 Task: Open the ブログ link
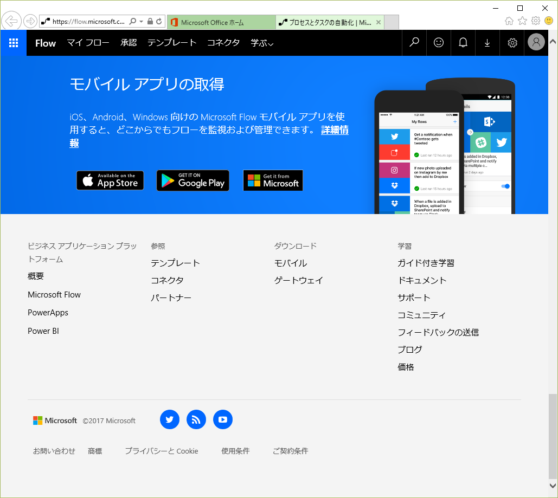(x=409, y=350)
